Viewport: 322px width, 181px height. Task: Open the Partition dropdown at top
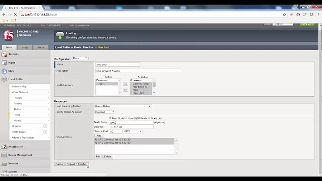tap(283, 24)
